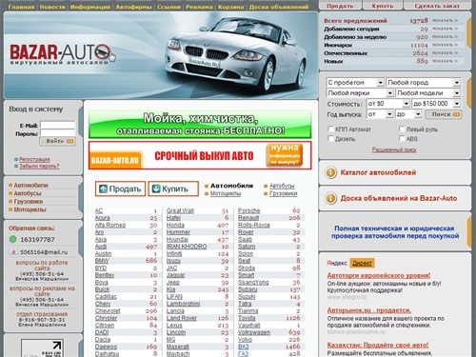Image resolution: width=476 pixels, height=357 pixels.
Task: Click the up-arrow icon on Продать button
Action: click(103, 188)
